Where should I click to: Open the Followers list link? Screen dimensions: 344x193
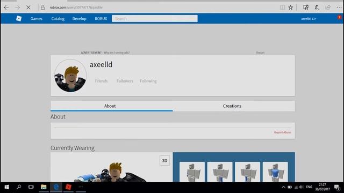[125, 81]
